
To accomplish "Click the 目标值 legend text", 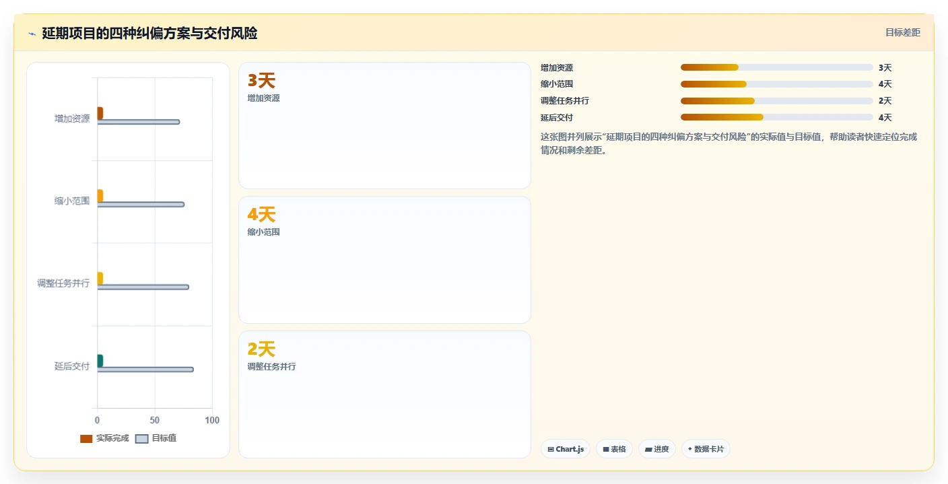I will tap(164, 438).
